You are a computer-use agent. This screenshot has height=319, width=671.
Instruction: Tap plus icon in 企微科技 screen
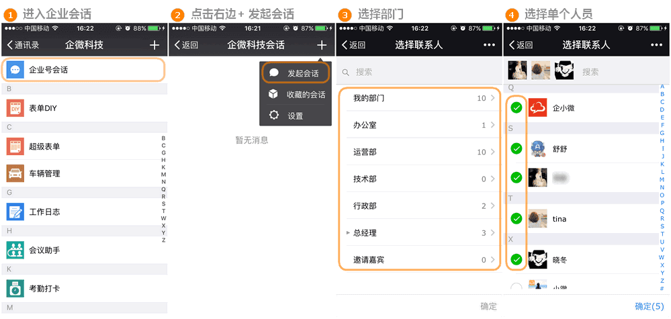[154, 45]
